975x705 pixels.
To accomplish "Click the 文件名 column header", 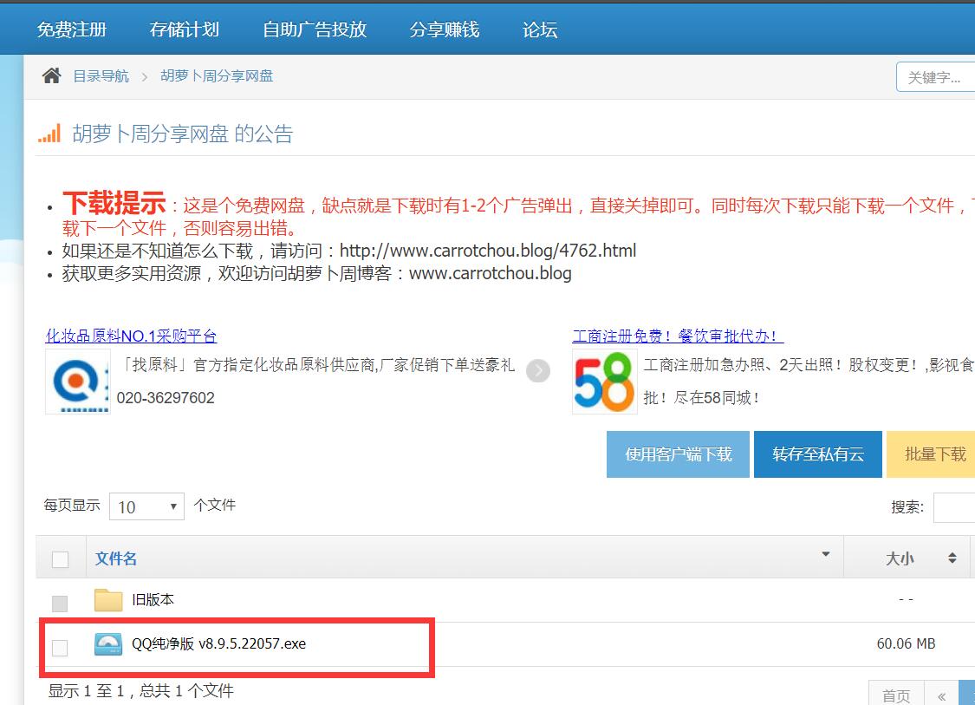I will pos(115,558).
